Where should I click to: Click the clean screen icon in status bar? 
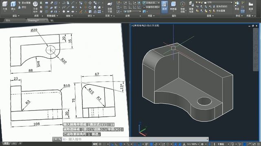254,144
